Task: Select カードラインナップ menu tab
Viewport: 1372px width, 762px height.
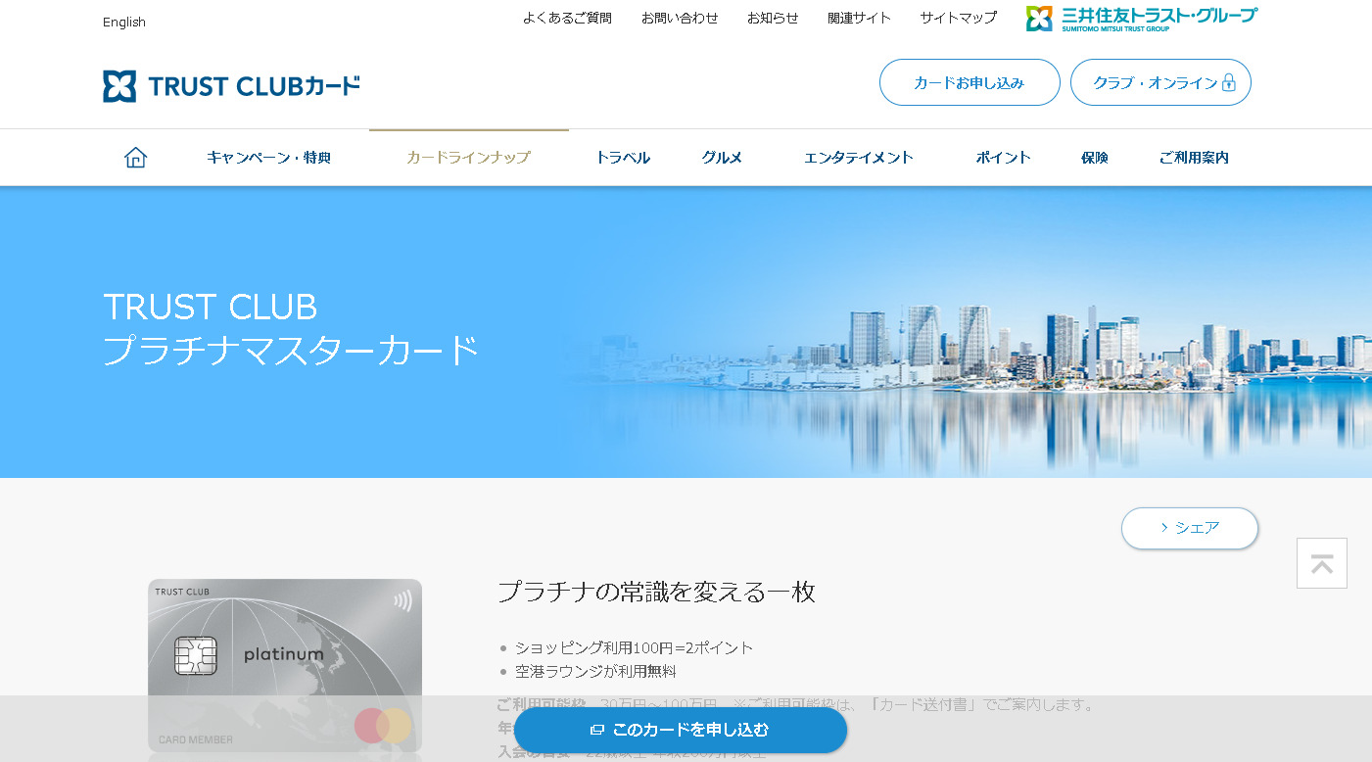Action: (468, 158)
